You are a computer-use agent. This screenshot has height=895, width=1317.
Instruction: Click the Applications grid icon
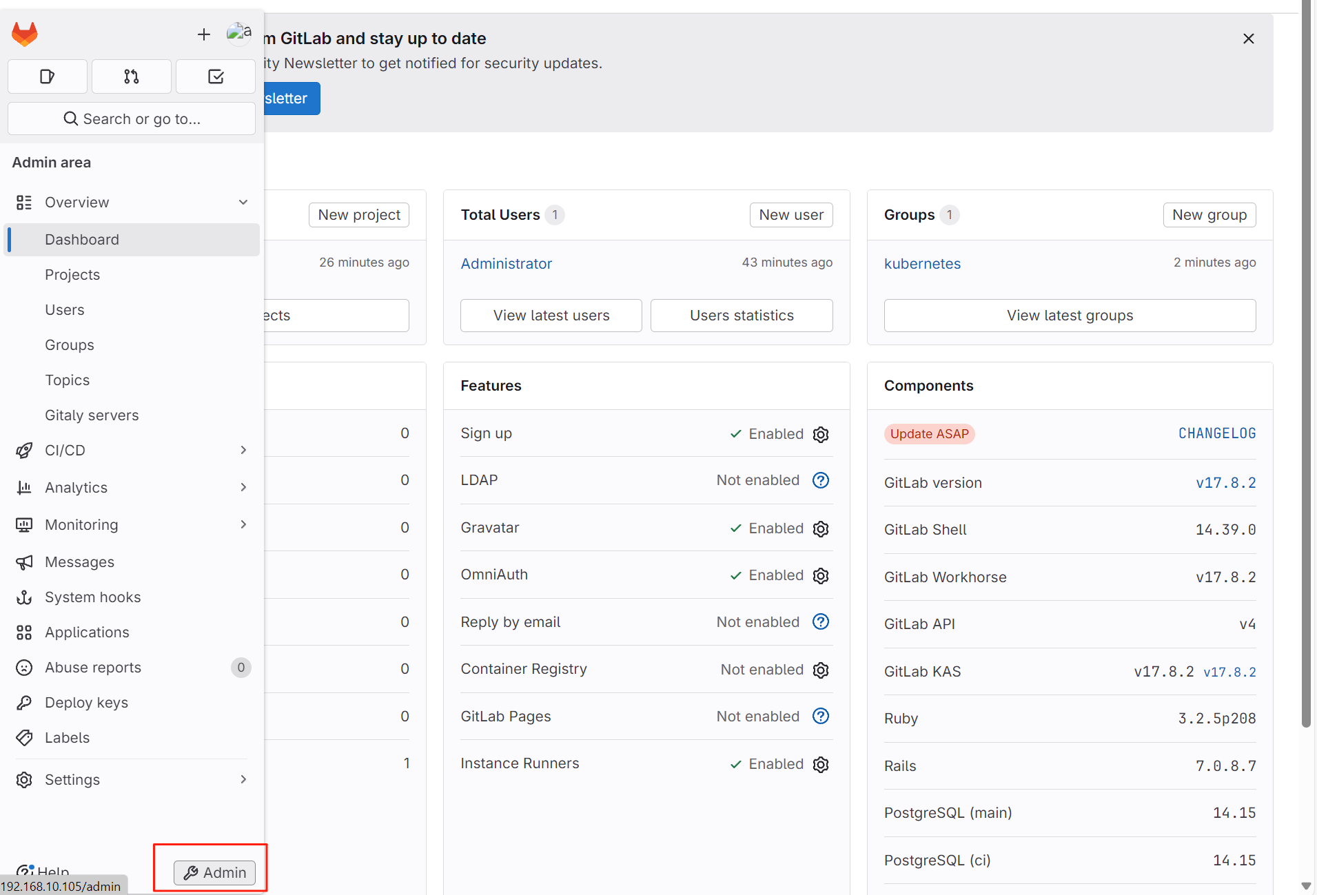pyautogui.click(x=24, y=632)
